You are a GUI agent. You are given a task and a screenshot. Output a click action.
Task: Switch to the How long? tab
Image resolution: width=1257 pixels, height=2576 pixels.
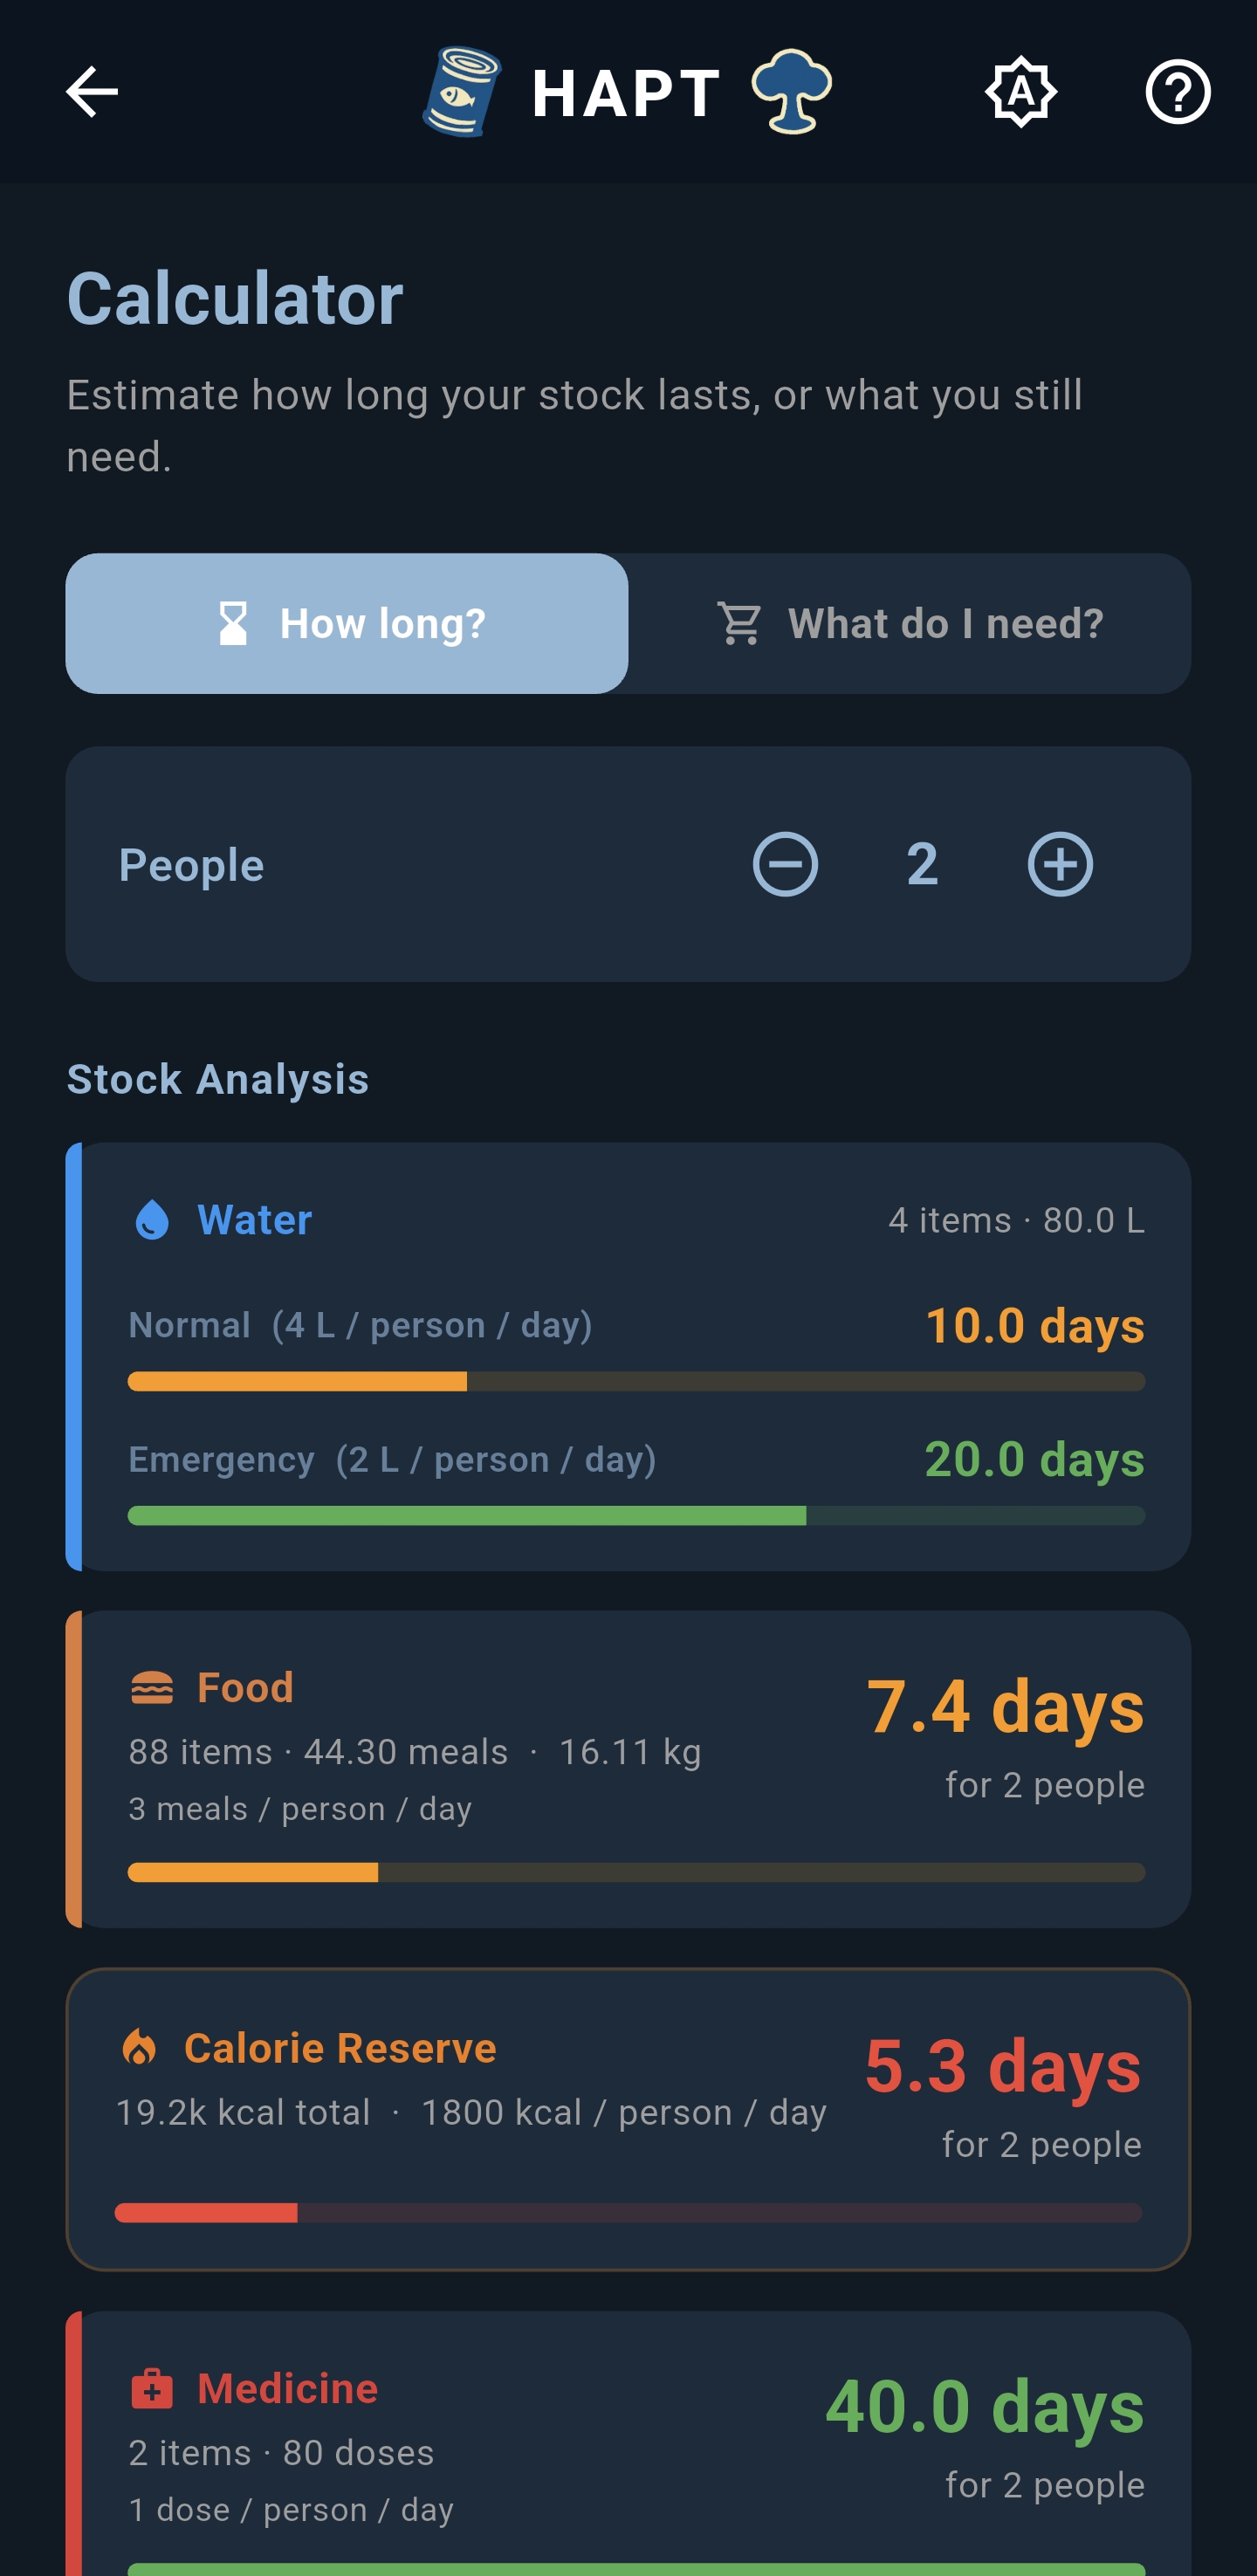click(347, 623)
